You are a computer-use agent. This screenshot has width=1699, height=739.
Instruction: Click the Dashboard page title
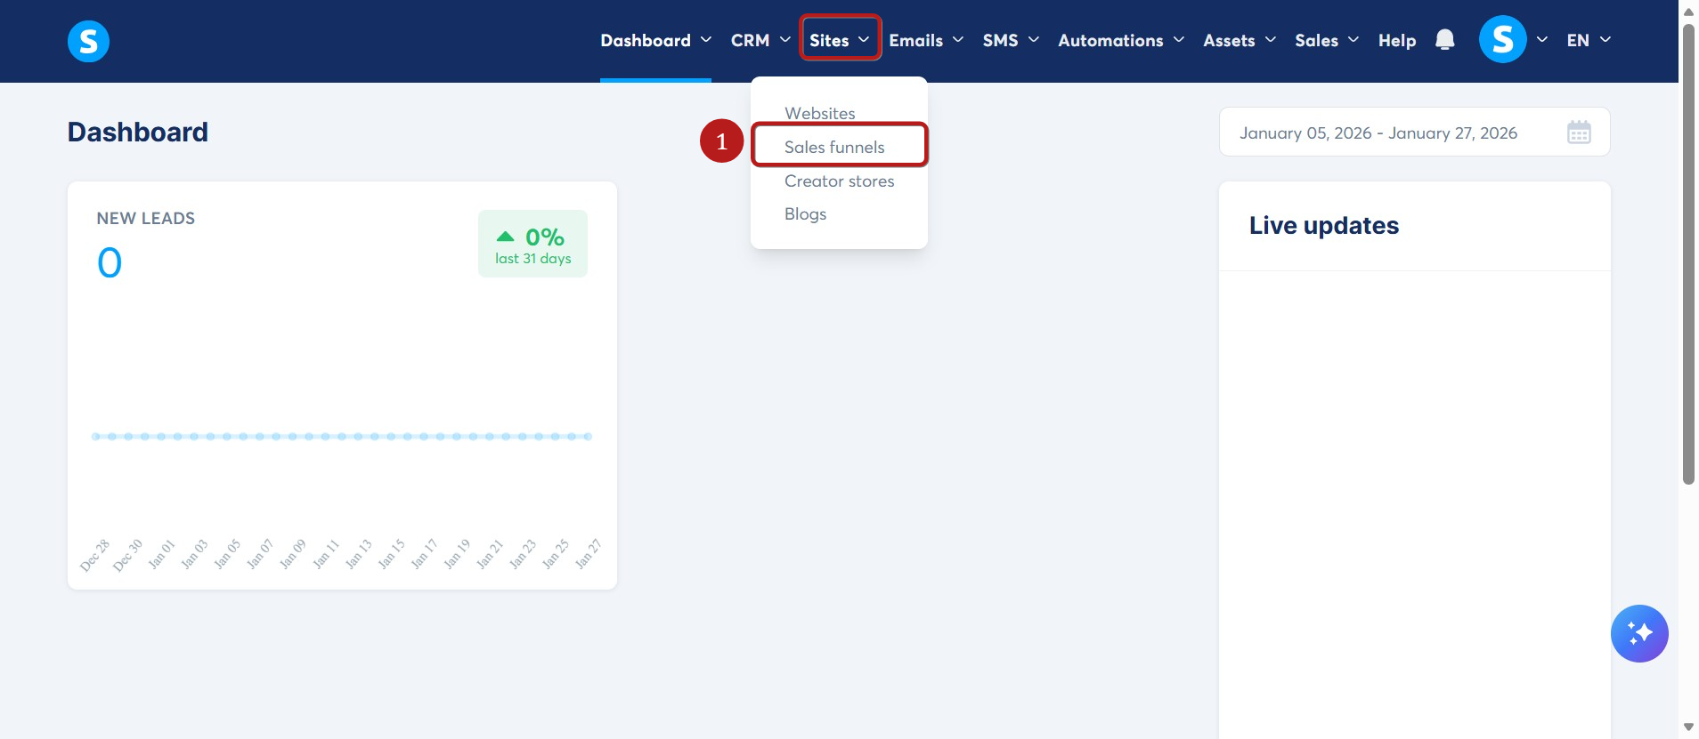pyautogui.click(x=138, y=133)
